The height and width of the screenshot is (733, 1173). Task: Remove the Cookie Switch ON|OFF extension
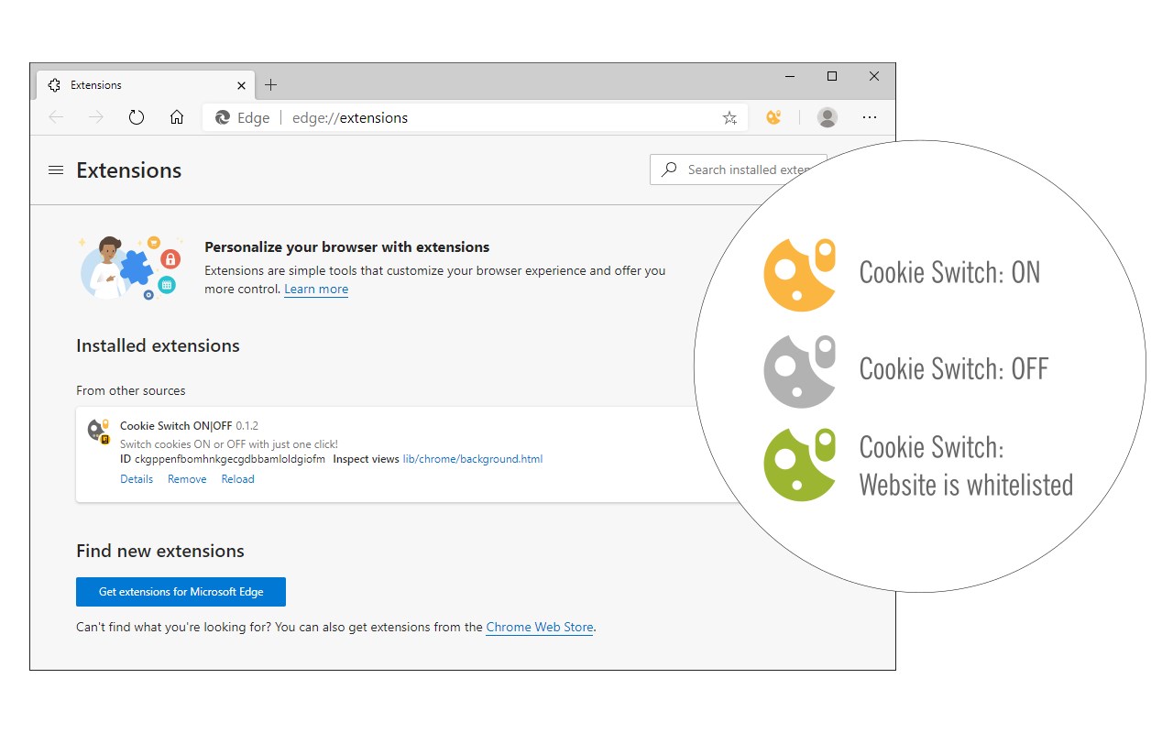(187, 479)
